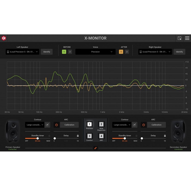Toggle left Standby timer lock icon
Screen dimensions: 191x191
(49, 136)
